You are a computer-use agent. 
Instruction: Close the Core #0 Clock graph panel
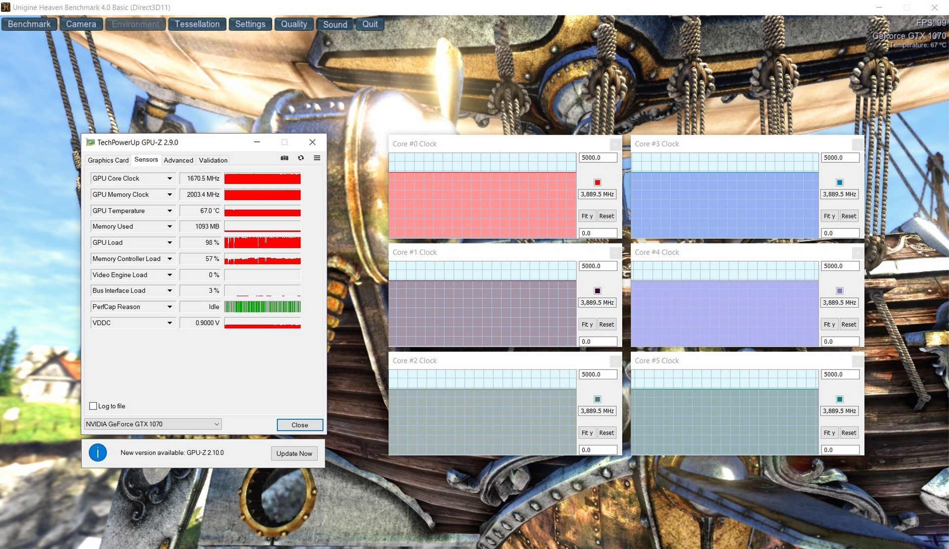(615, 144)
